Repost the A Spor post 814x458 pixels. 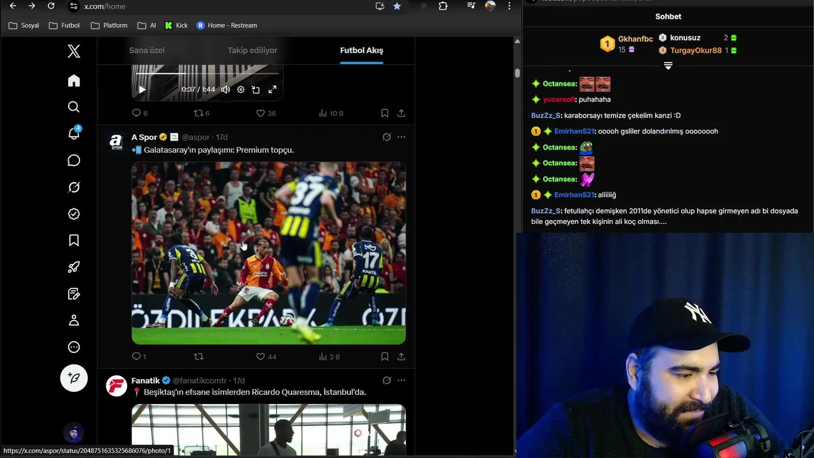(x=198, y=357)
